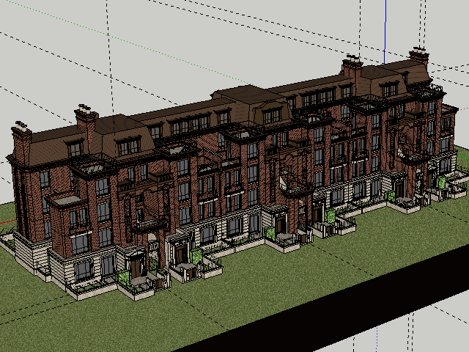Click the blue vertical axis line
Viewport: 469px width, 352px height.
[385, 32]
